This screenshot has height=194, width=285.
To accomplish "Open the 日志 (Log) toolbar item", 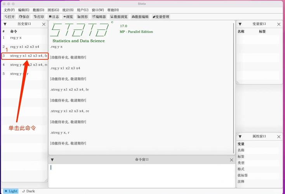I will pos(54,17).
